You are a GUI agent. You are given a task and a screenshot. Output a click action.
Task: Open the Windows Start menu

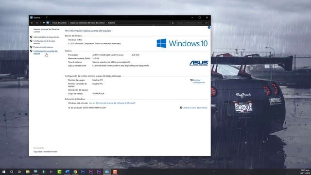click(x=4, y=172)
